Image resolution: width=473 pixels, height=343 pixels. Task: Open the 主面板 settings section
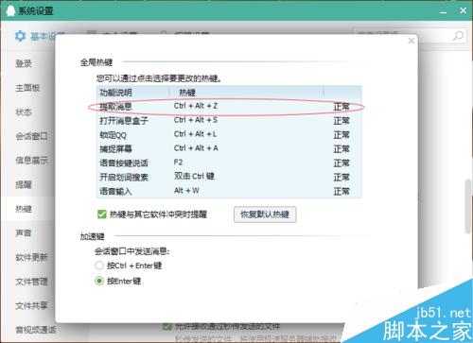(27, 88)
